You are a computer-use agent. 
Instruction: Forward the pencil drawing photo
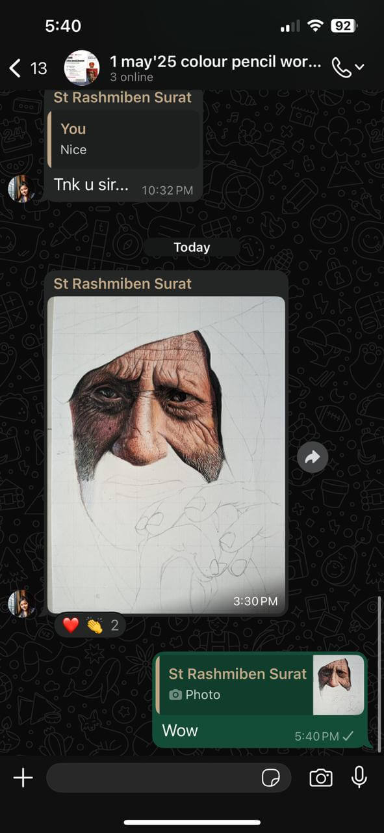click(313, 458)
